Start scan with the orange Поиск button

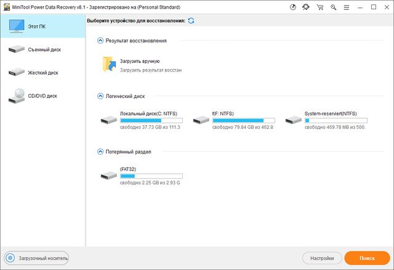click(x=367, y=258)
